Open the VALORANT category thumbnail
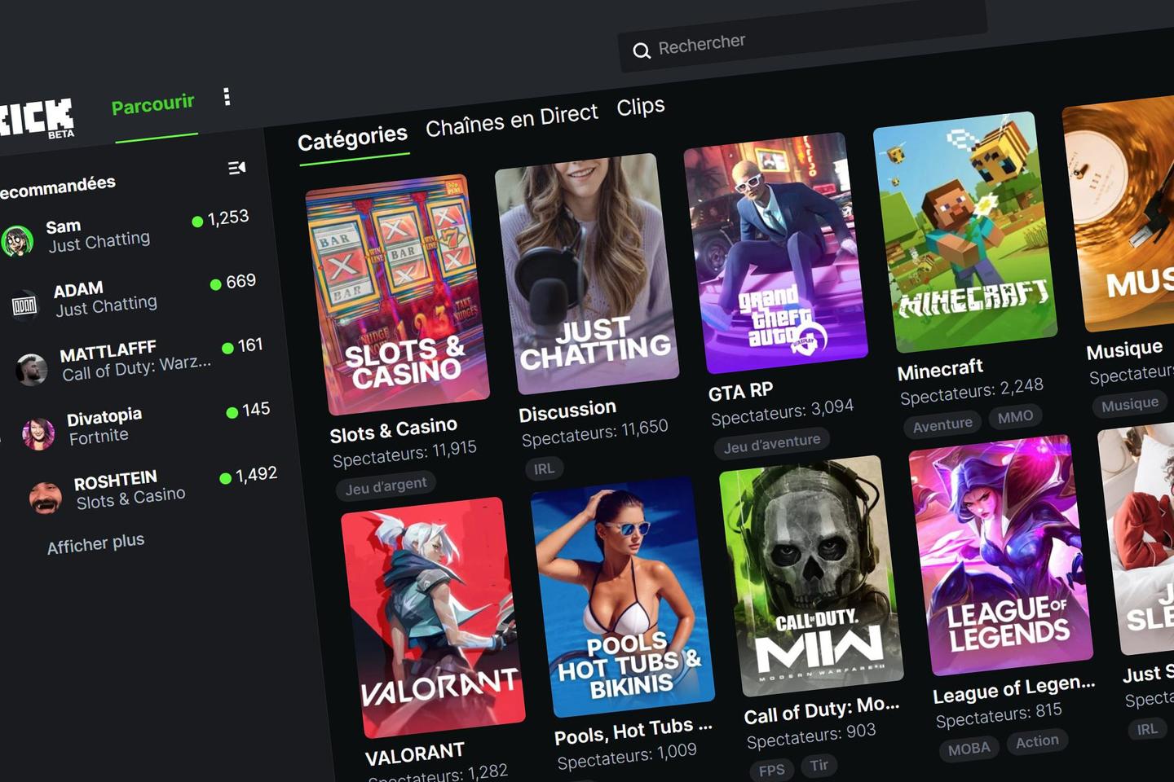Viewport: 1174px width, 782px height. tap(433, 617)
